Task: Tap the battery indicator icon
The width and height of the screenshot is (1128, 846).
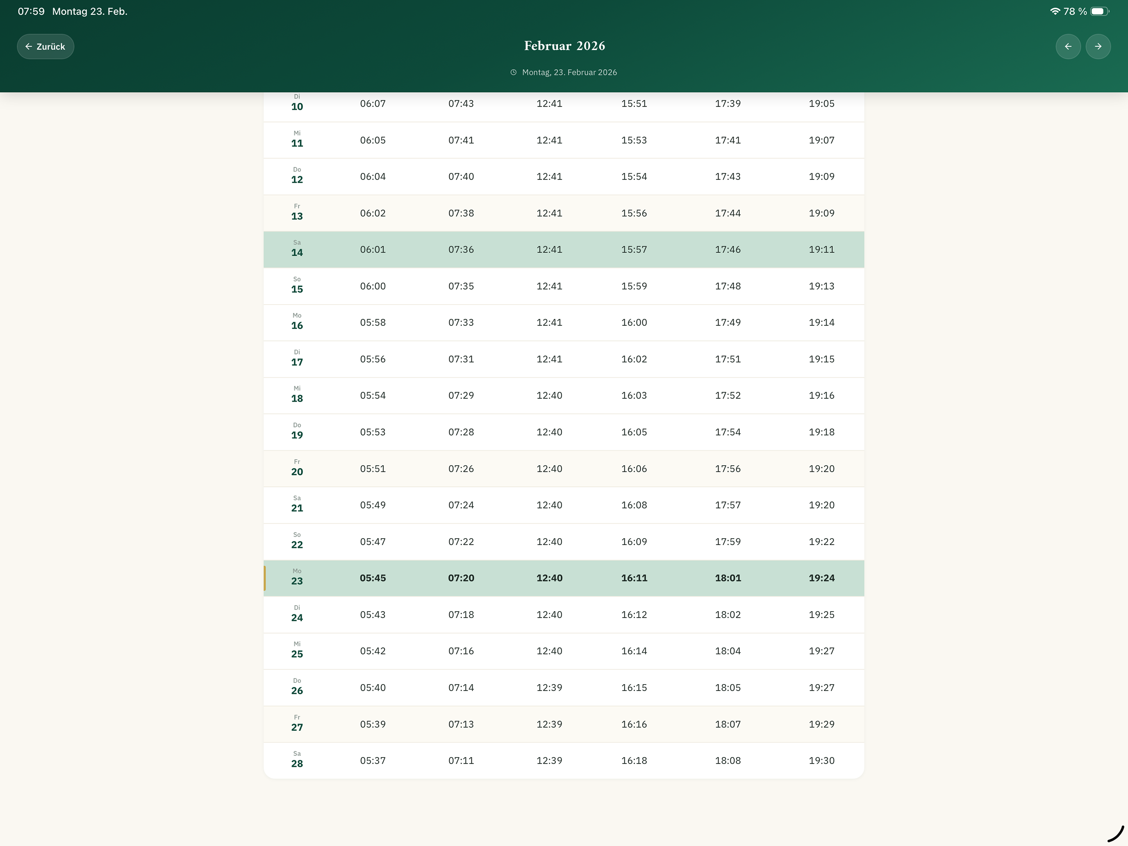Action: pos(1099,11)
